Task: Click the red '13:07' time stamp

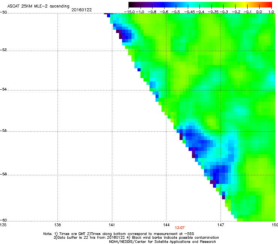Action: pyautogui.click(x=180, y=228)
